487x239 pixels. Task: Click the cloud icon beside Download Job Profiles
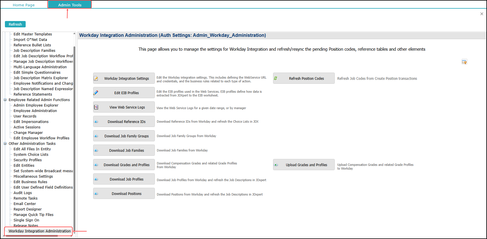click(96, 179)
